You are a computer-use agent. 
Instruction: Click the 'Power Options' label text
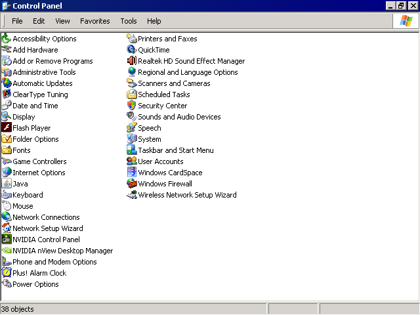tap(35, 284)
